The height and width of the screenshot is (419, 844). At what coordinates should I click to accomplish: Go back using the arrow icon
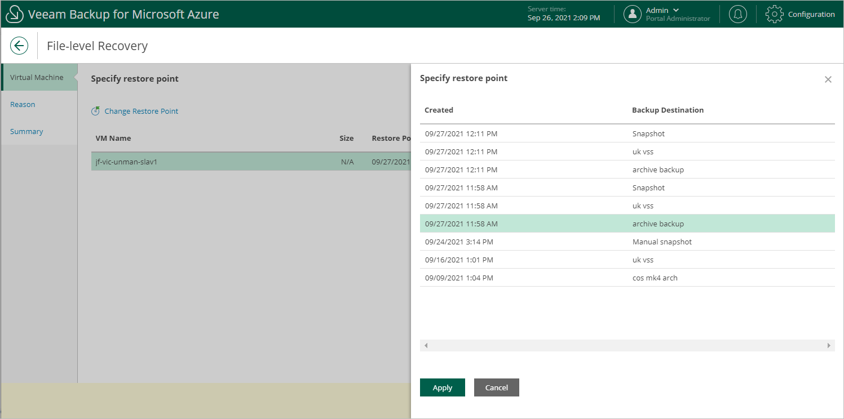19,46
